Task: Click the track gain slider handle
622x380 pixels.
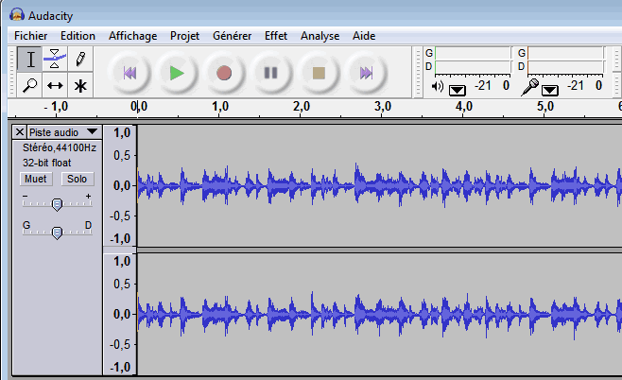Action: click(57, 204)
